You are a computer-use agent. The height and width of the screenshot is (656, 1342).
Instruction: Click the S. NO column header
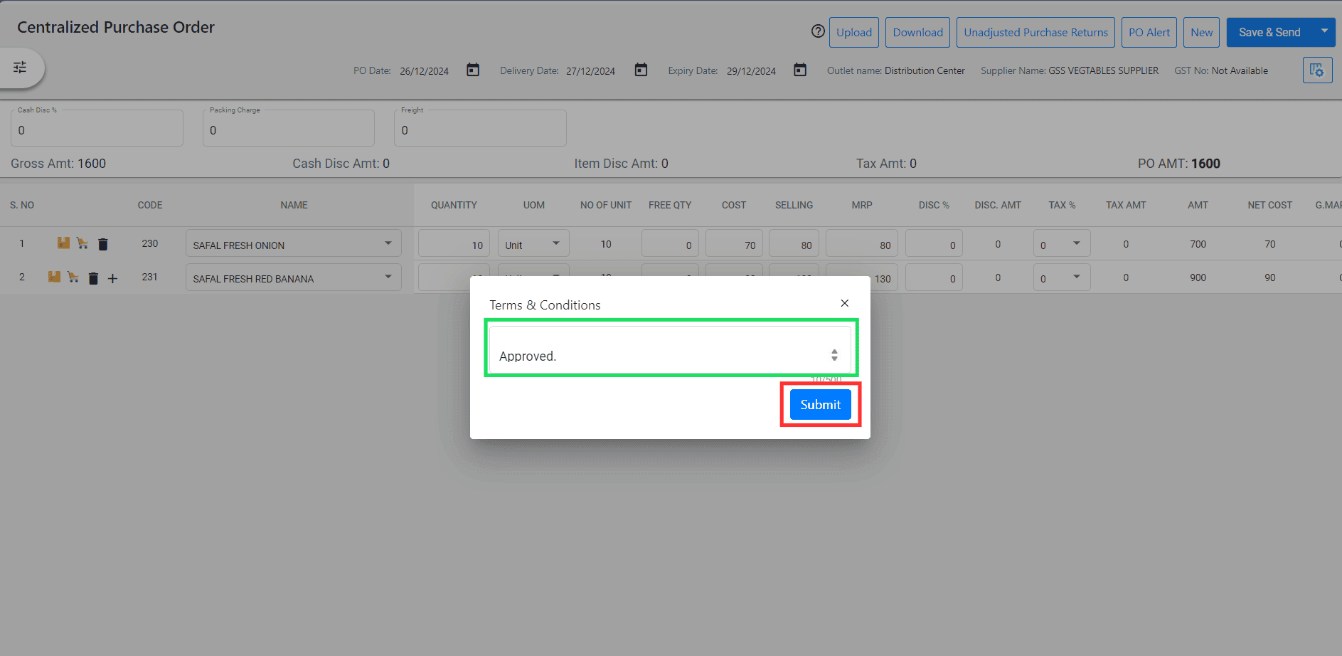(22, 205)
